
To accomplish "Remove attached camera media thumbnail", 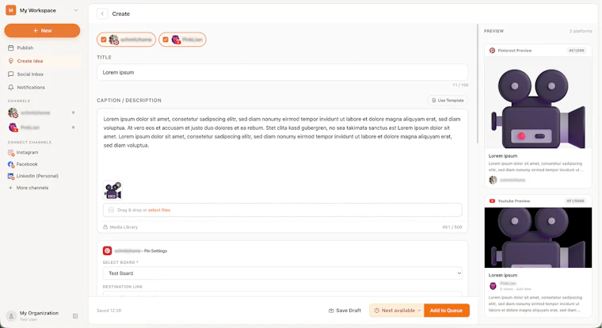I will (x=118, y=185).
